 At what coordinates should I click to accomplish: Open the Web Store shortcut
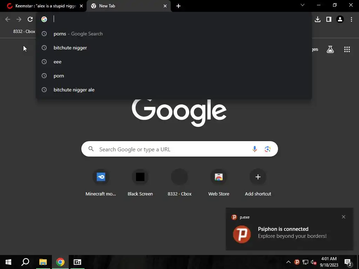pyautogui.click(x=219, y=182)
